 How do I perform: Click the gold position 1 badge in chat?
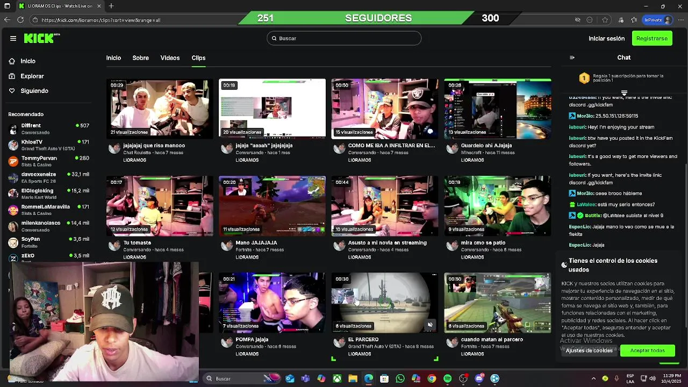(x=584, y=78)
